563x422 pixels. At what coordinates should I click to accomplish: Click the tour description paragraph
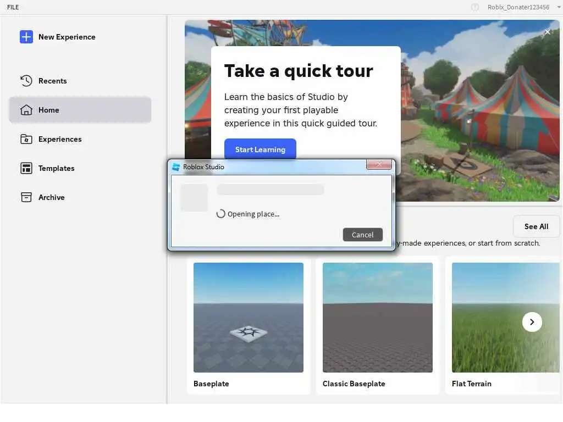(x=301, y=110)
